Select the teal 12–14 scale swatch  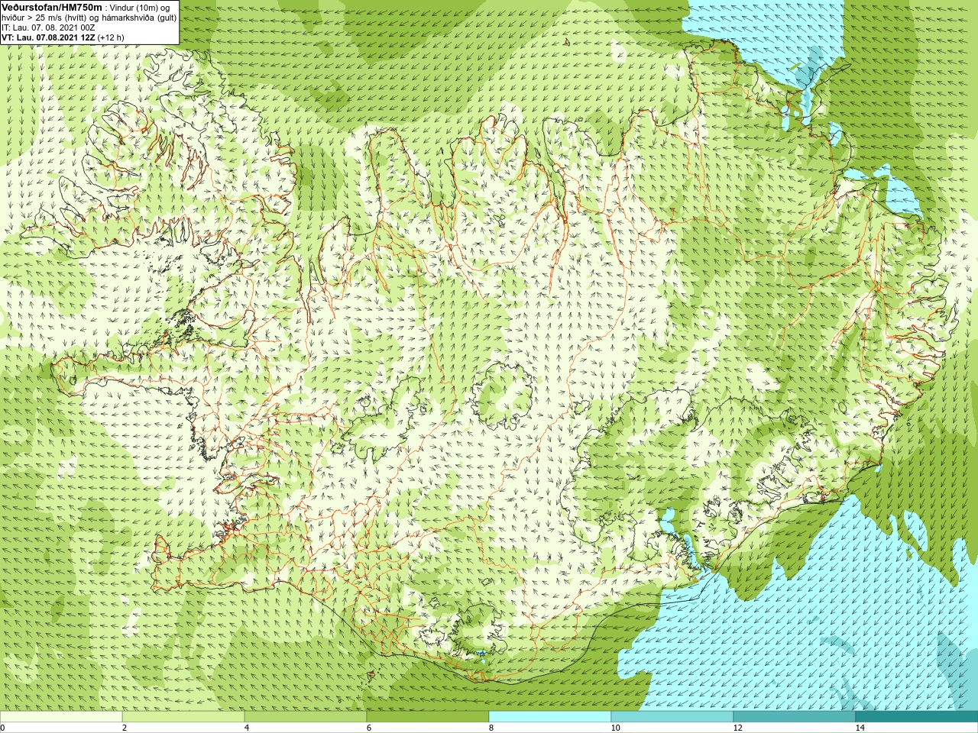click(795, 716)
